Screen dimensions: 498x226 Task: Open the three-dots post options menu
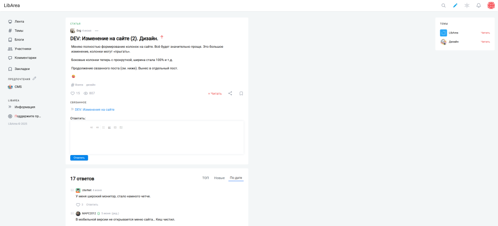[97, 31]
